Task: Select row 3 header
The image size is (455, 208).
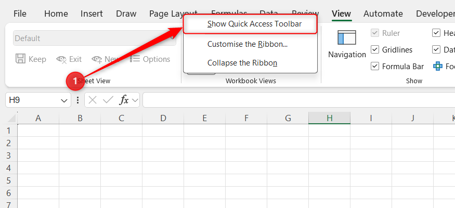Action: pyautogui.click(x=9, y=155)
